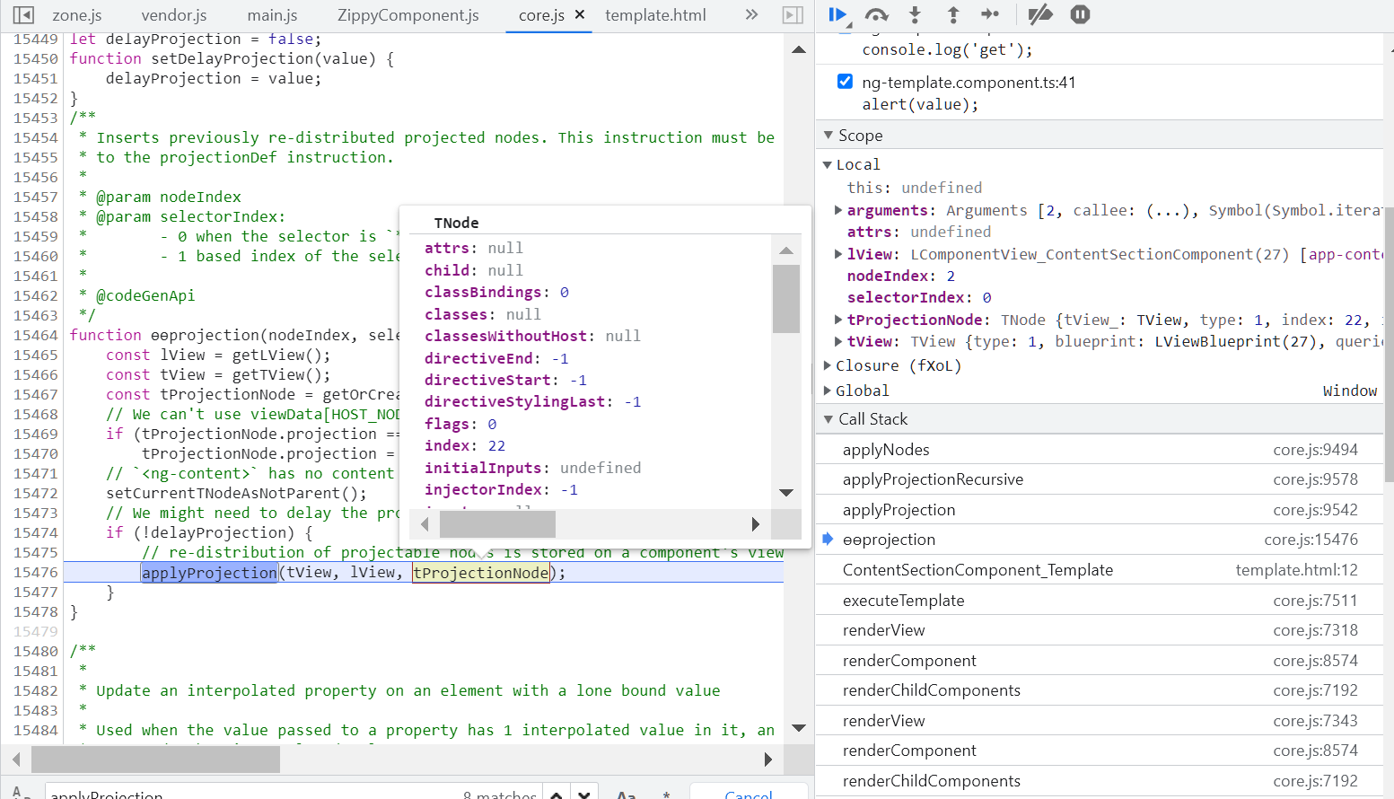
Task: Toggle breakpoint on line 15476
Action: pos(35,572)
